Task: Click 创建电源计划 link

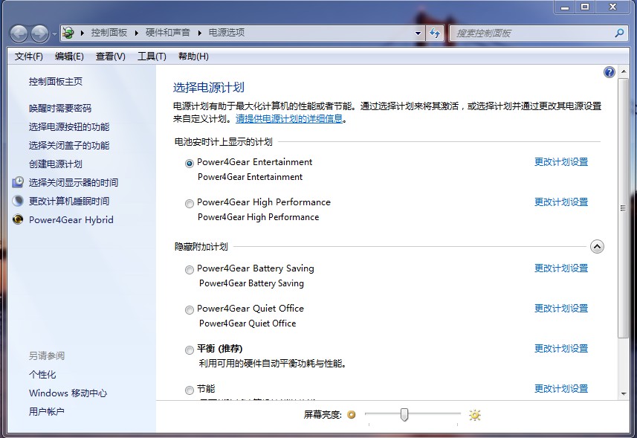Action: point(56,164)
